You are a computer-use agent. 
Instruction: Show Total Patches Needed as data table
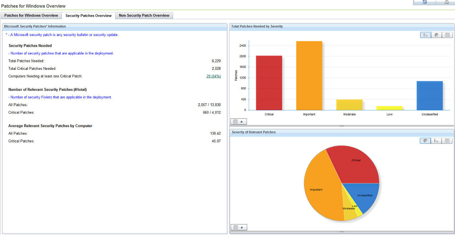pos(447,35)
